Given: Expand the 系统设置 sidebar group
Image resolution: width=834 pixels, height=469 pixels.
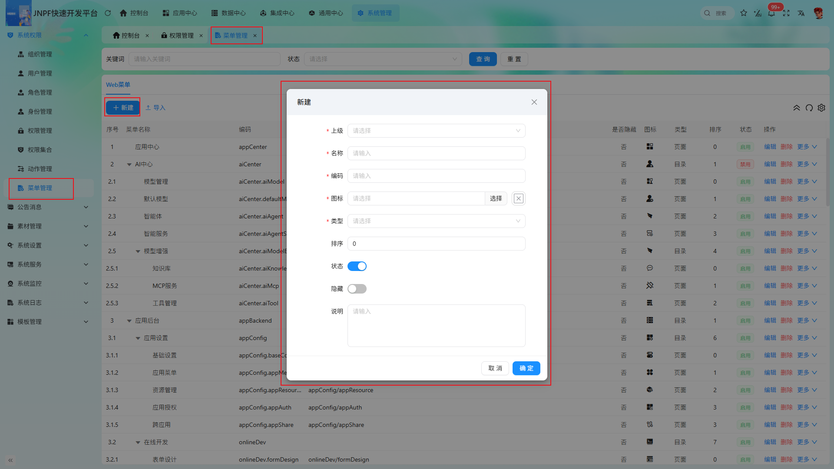Looking at the screenshot, I should pos(86,245).
